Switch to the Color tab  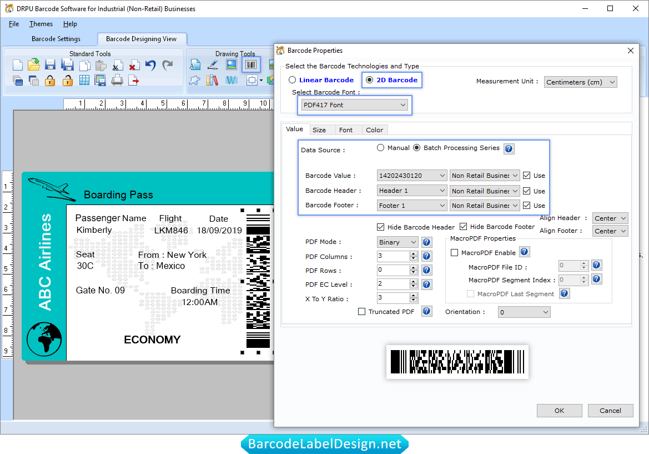tap(375, 130)
